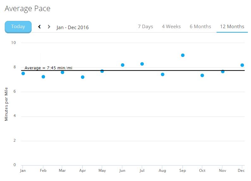Click the March pace dot
251x181 pixels.
pos(63,72)
